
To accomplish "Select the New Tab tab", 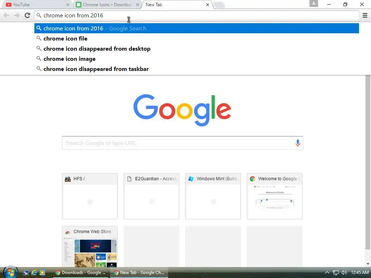I will point(175,4).
